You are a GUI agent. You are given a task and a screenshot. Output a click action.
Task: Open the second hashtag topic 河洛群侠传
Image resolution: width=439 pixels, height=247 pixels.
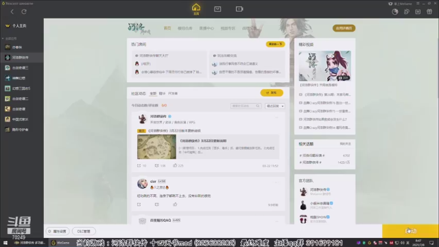(311, 163)
